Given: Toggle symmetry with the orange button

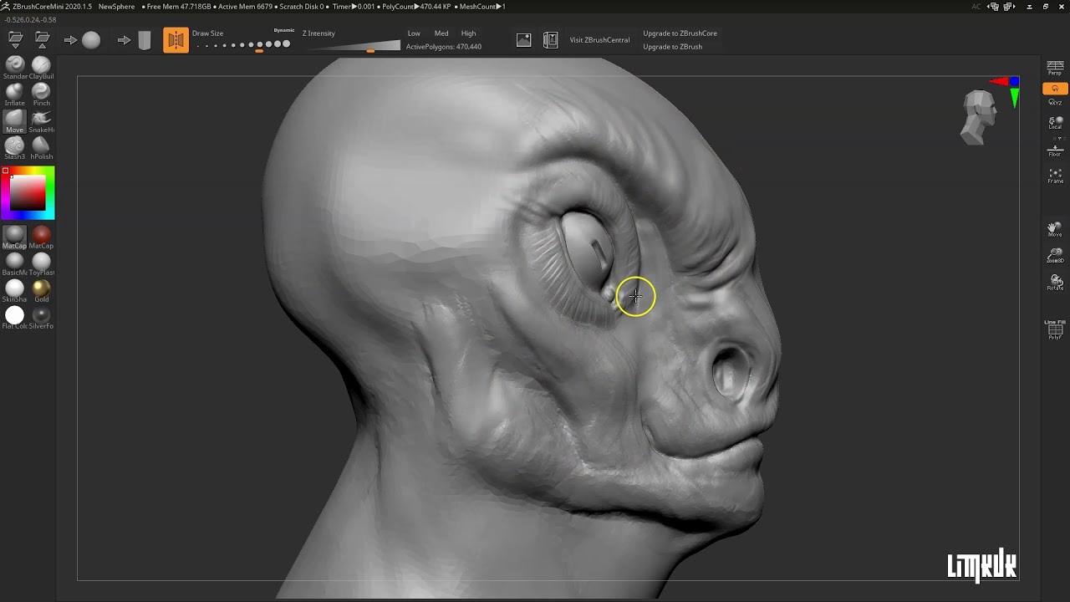Looking at the screenshot, I should [x=176, y=40].
